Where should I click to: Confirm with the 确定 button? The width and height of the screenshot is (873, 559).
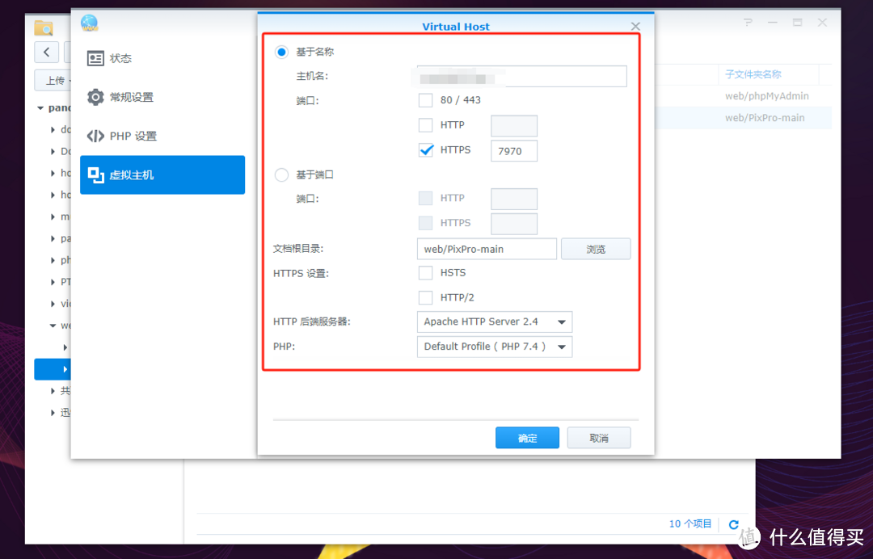pyautogui.click(x=527, y=438)
